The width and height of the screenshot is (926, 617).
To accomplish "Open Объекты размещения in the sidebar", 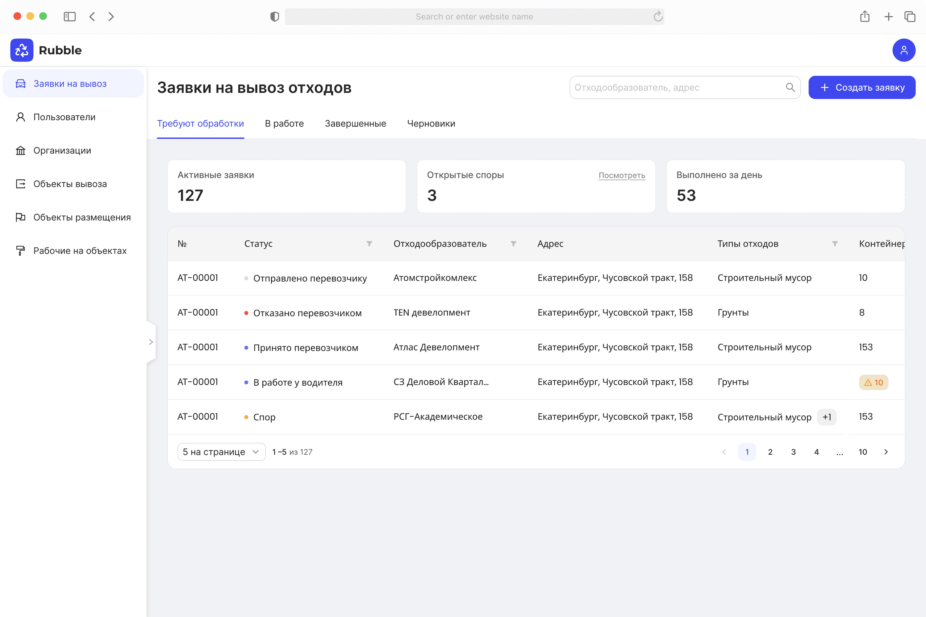I will pos(73,217).
